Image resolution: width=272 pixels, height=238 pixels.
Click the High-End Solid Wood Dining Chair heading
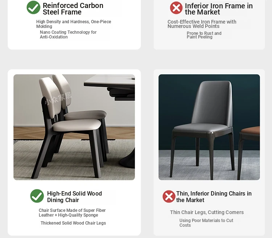(x=74, y=197)
